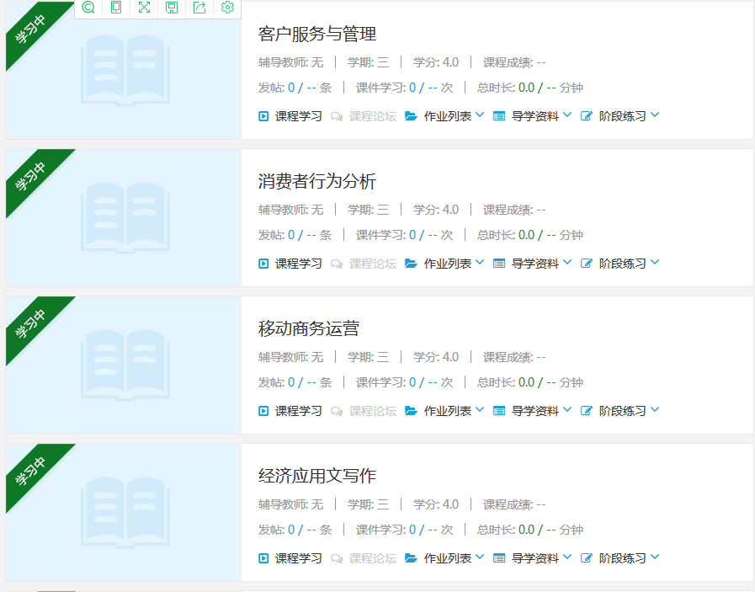Screen dimensions: 755x592
Task: Click the magnifier search icon in toolbar
Action: [x=88, y=8]
